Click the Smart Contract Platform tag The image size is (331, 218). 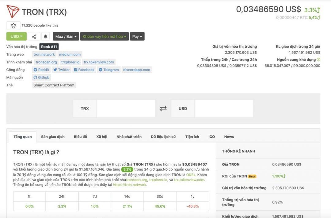(x=54, y=85)
